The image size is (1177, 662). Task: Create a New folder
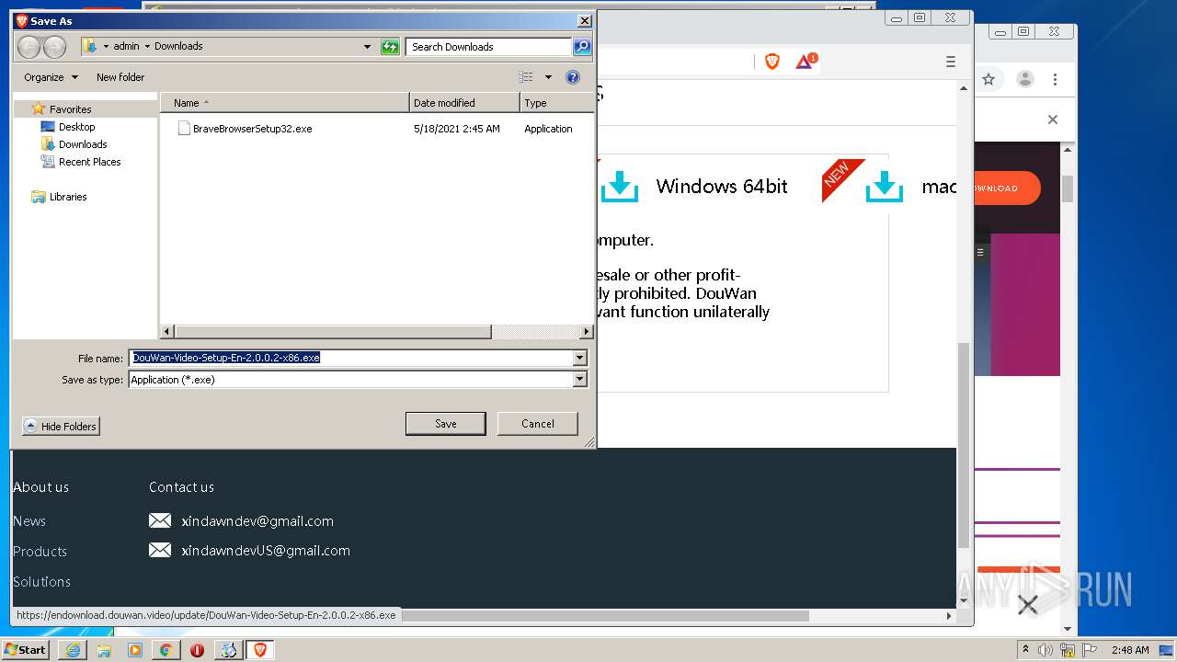pyautogui.click(x=120, y=77)
